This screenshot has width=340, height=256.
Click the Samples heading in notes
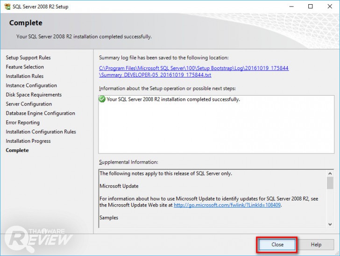(109, 218)
